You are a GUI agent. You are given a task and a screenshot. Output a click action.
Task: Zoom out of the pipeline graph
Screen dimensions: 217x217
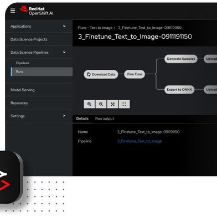[101, 104]
